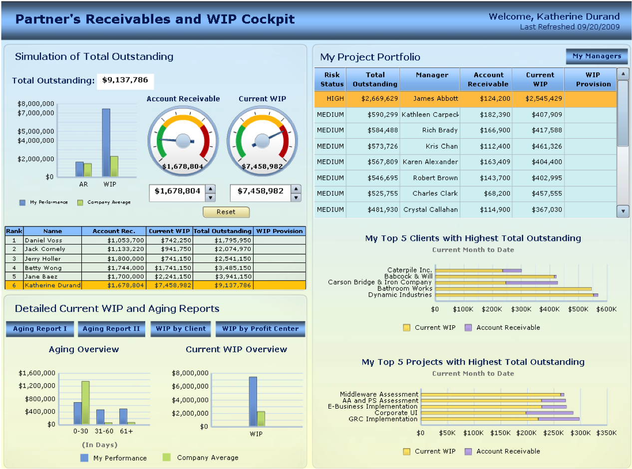Reset the simulation values
This screenshot has width=632, height=469.
(x=226, y=212)
